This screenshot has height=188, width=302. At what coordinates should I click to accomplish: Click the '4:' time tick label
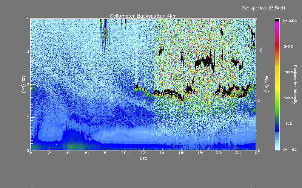(68, 153)
